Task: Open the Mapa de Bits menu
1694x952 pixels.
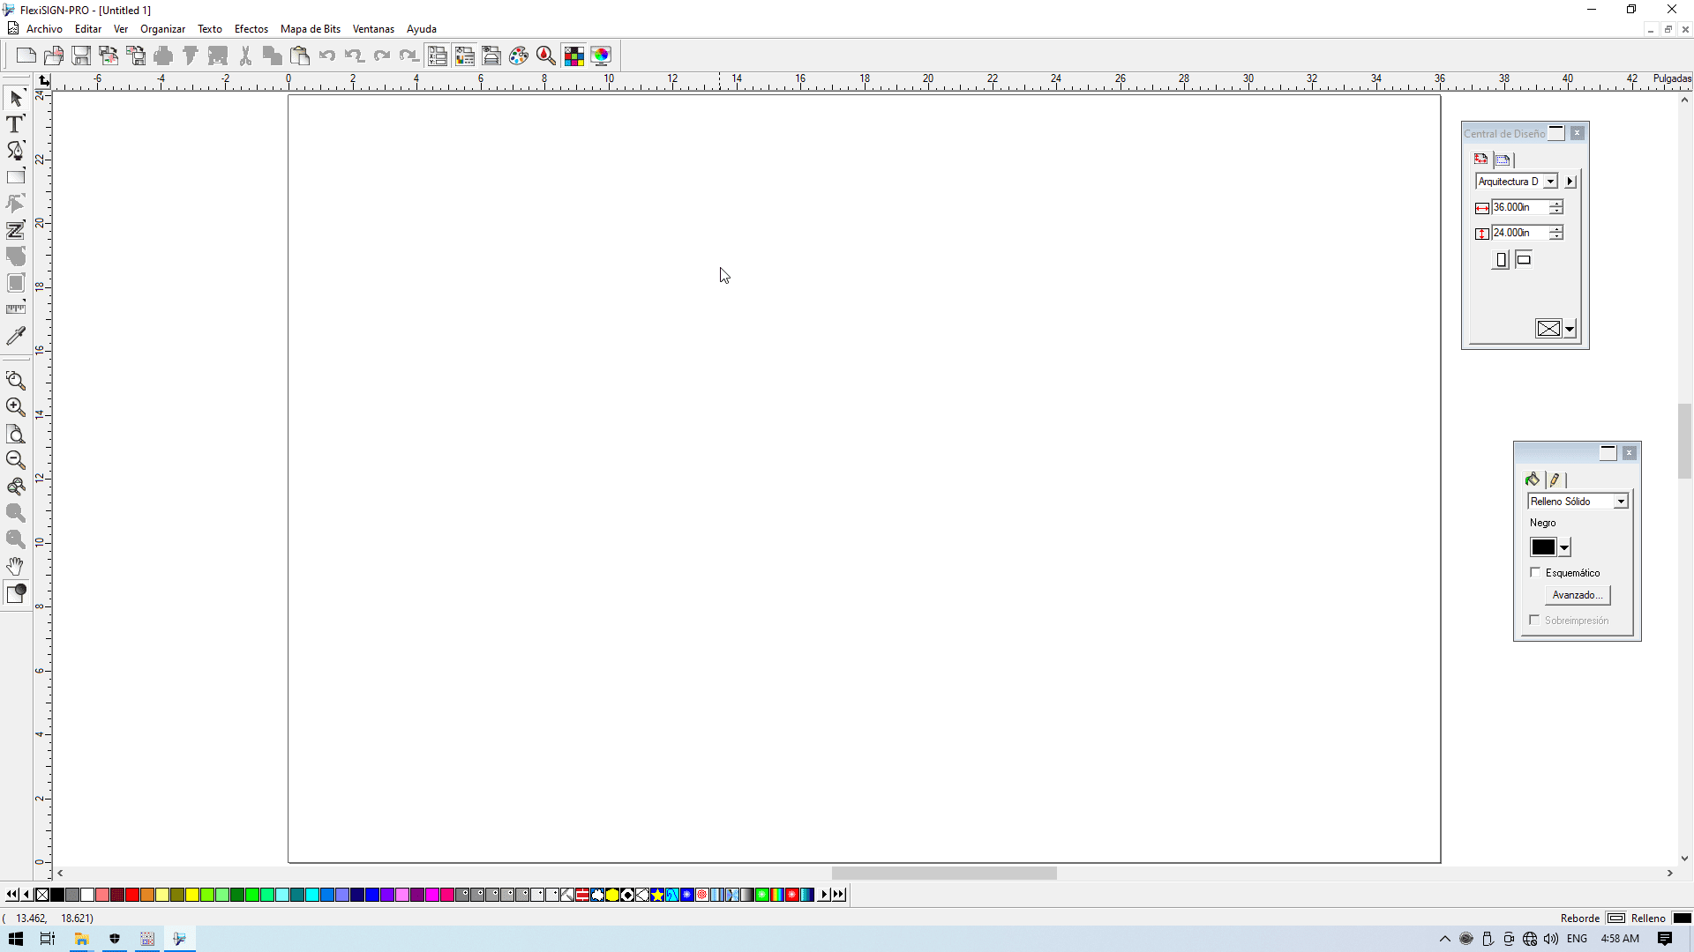Action: pyautogui.click(x=310, y=29)
